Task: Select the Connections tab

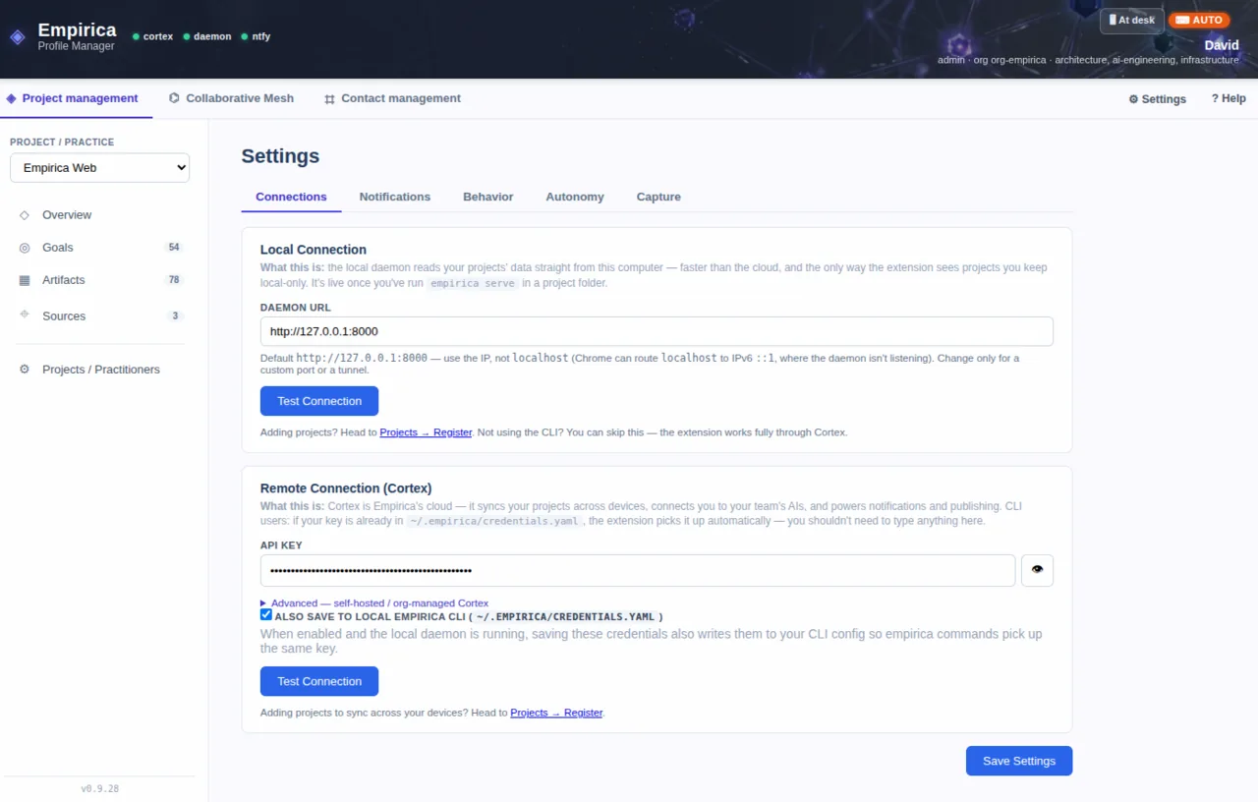Action: pos(291,197)
